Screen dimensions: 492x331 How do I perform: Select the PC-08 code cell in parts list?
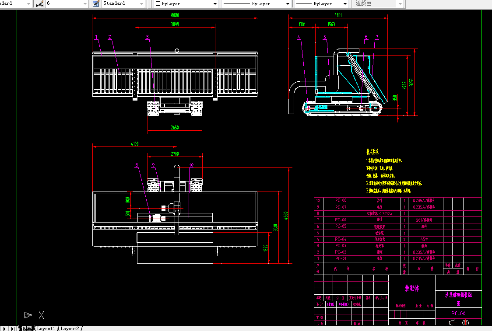click(x=341, y=200)
